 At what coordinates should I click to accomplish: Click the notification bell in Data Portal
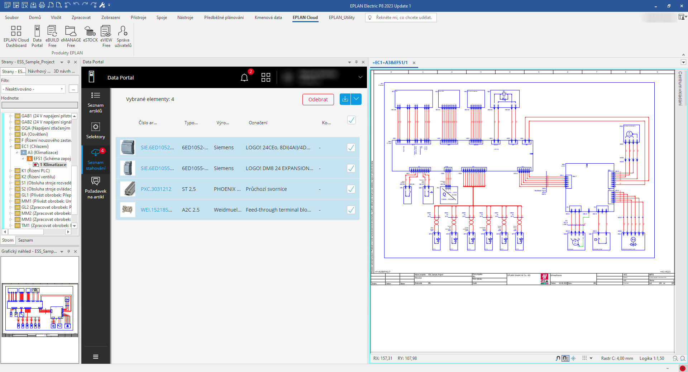[x=244, y=78]
